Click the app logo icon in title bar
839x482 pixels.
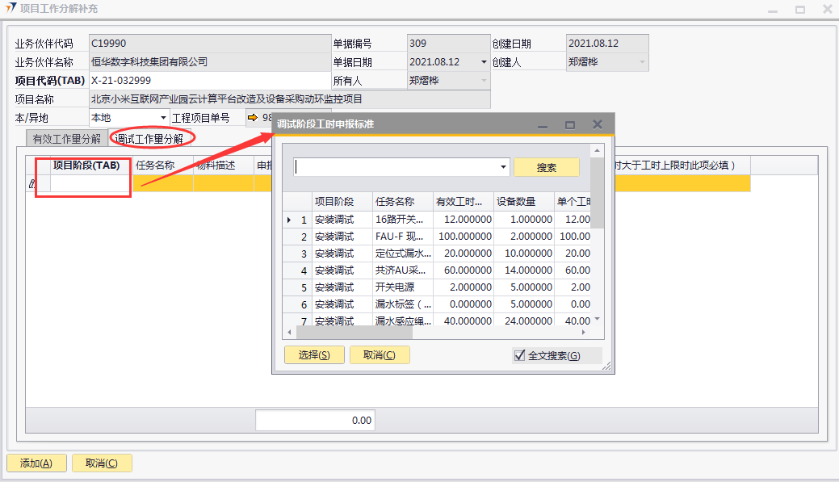pyautogui.click(x=11, y=9)
